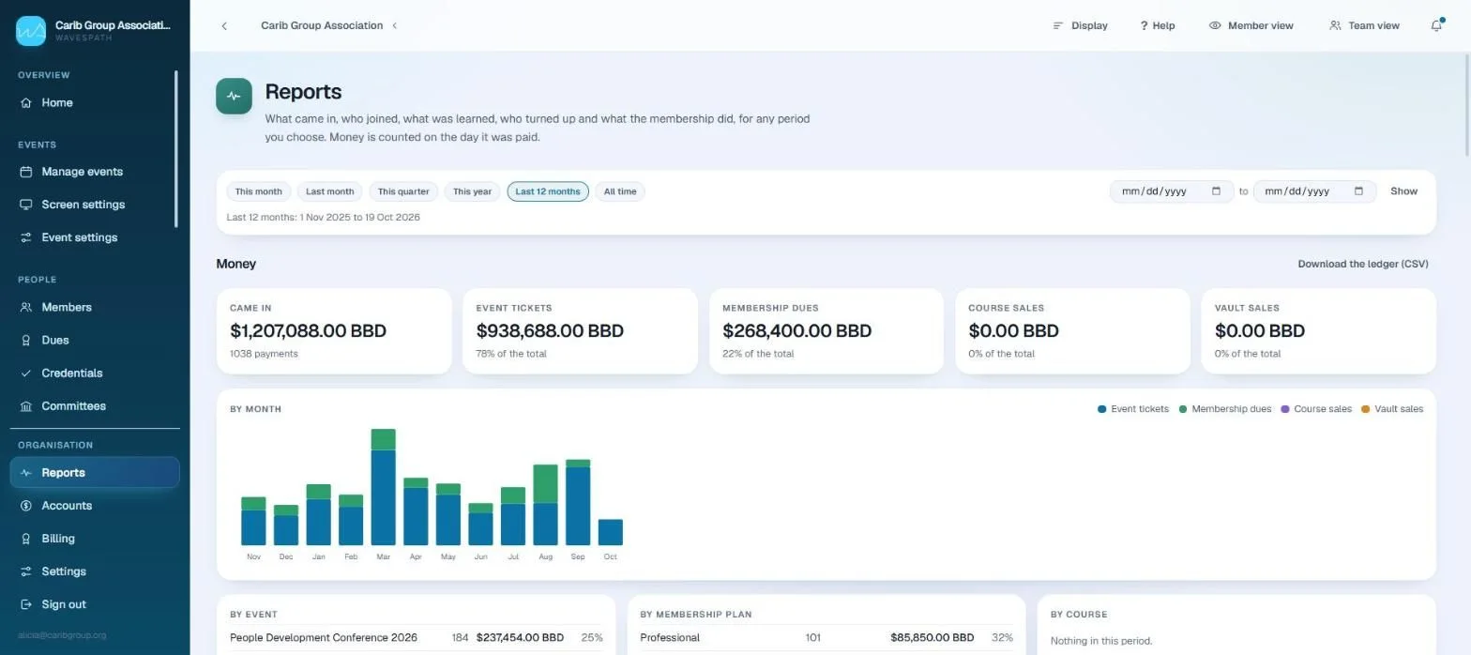Download the ledger (CSV)
This screenshot has height=655, width=1471.
tap(1363, 264)
